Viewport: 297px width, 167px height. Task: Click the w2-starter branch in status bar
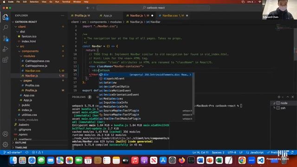coord(13,153)
